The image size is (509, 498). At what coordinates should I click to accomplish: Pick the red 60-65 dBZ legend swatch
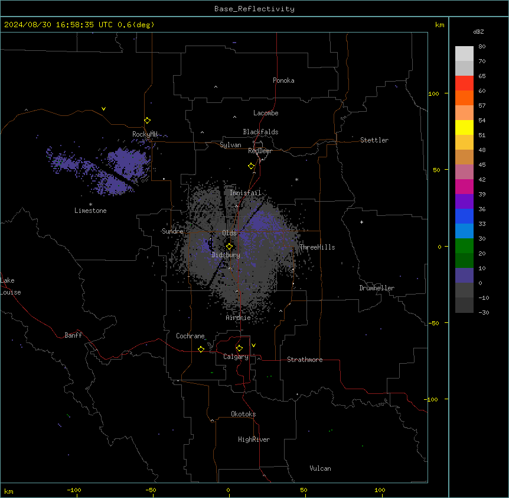[x=464, y=83]
